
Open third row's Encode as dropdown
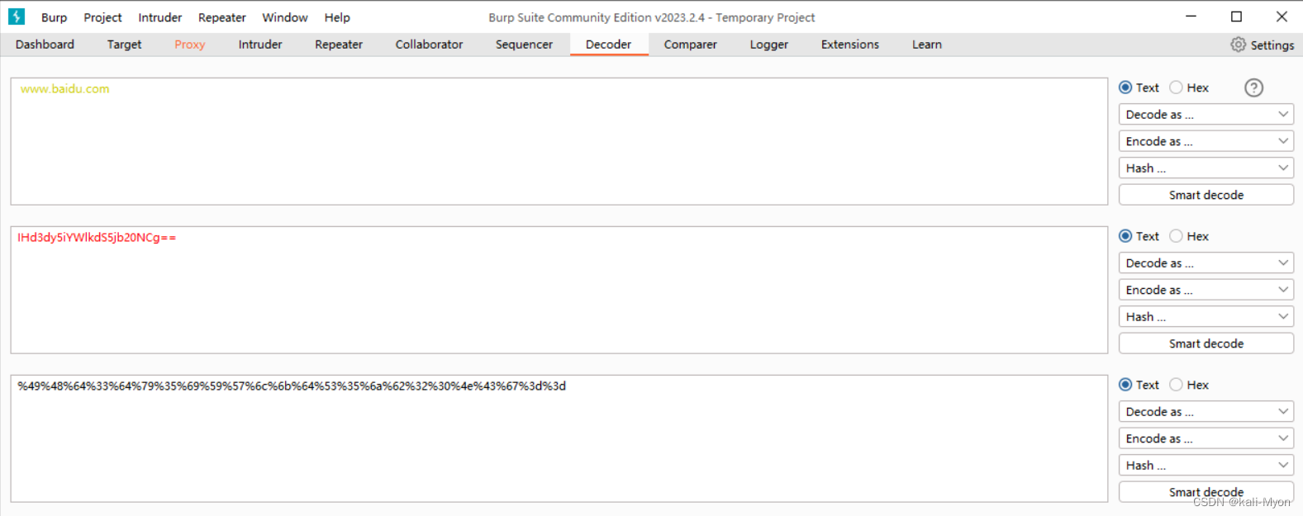1206,438
